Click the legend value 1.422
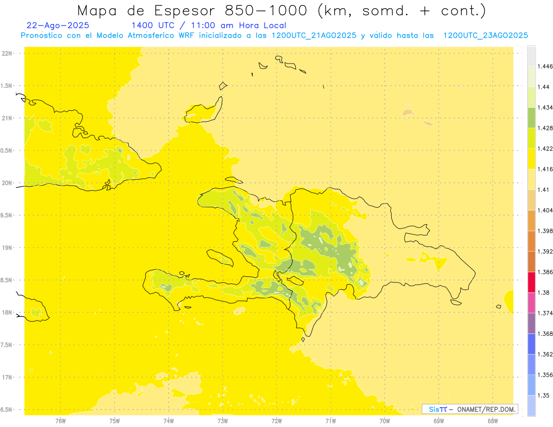This screenshot has height=427, width=553. point(545,149)
